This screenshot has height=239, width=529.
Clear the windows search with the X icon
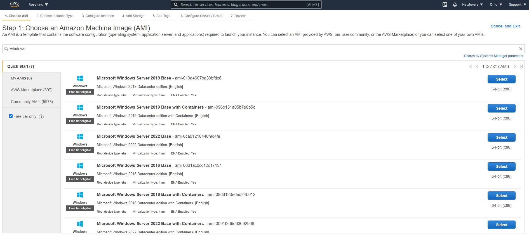click(x=521, y=49)
